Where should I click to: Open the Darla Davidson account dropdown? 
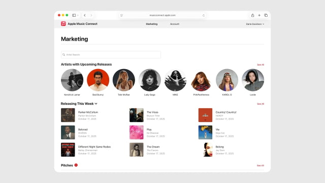255,24
